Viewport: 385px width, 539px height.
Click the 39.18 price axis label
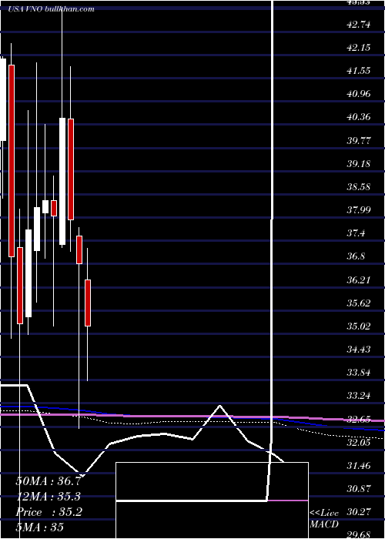pyautogui.click(x=359, y=163)
